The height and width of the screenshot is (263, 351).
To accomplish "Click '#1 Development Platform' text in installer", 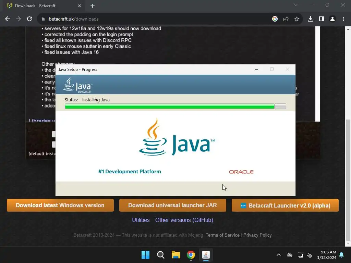I will pos(130,172).
